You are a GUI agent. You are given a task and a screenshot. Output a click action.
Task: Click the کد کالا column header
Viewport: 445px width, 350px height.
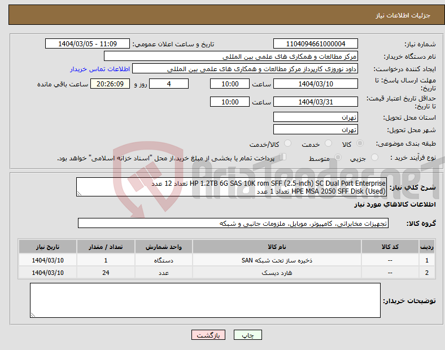coord(390,247)
